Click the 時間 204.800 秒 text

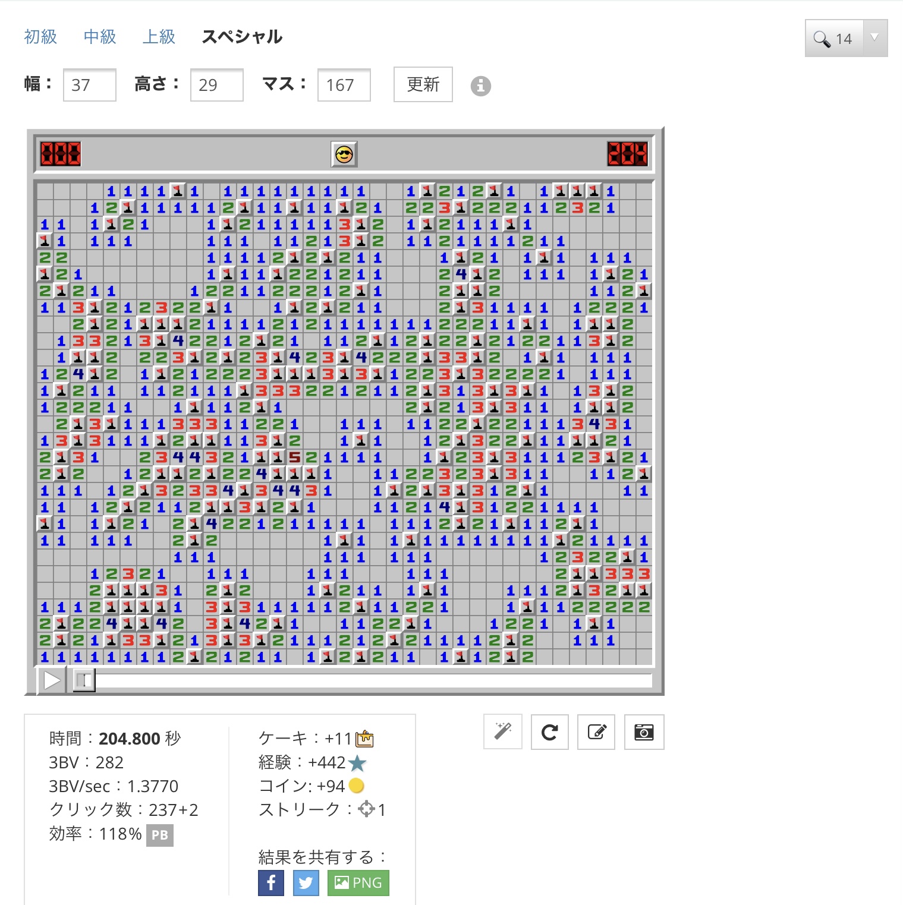[x=115, y=739]
